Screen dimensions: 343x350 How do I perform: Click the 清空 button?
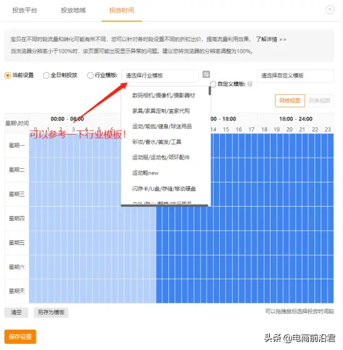click(x=16, y=312)
